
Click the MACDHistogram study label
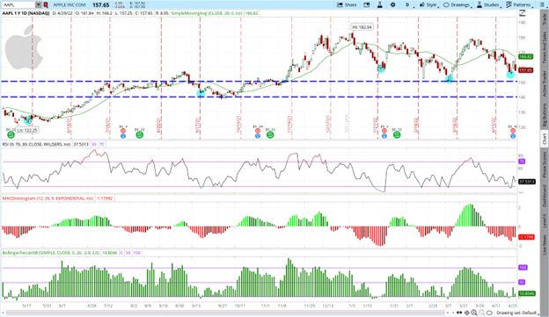(48, 198)
